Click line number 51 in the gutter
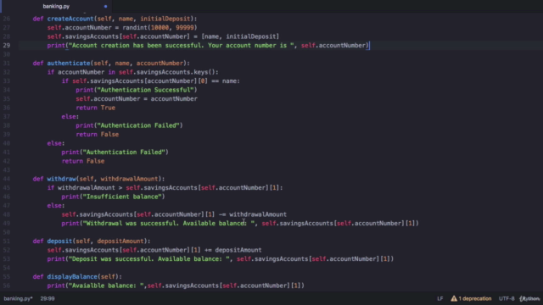 tap(7, 241)
